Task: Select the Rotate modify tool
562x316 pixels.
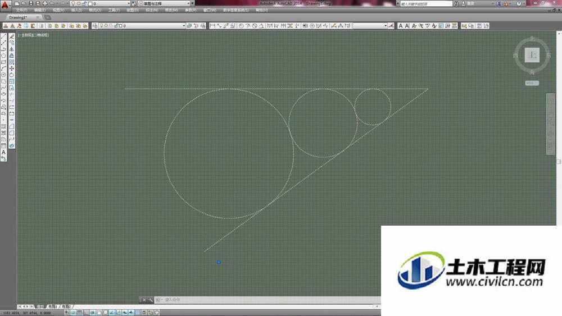Action: [12, 75]
